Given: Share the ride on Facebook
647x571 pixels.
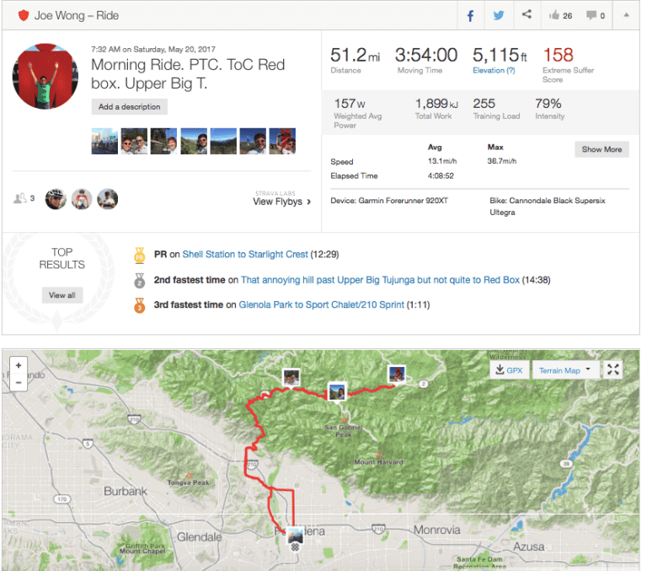Looking at the screenshot, I should tap(470, 15).
